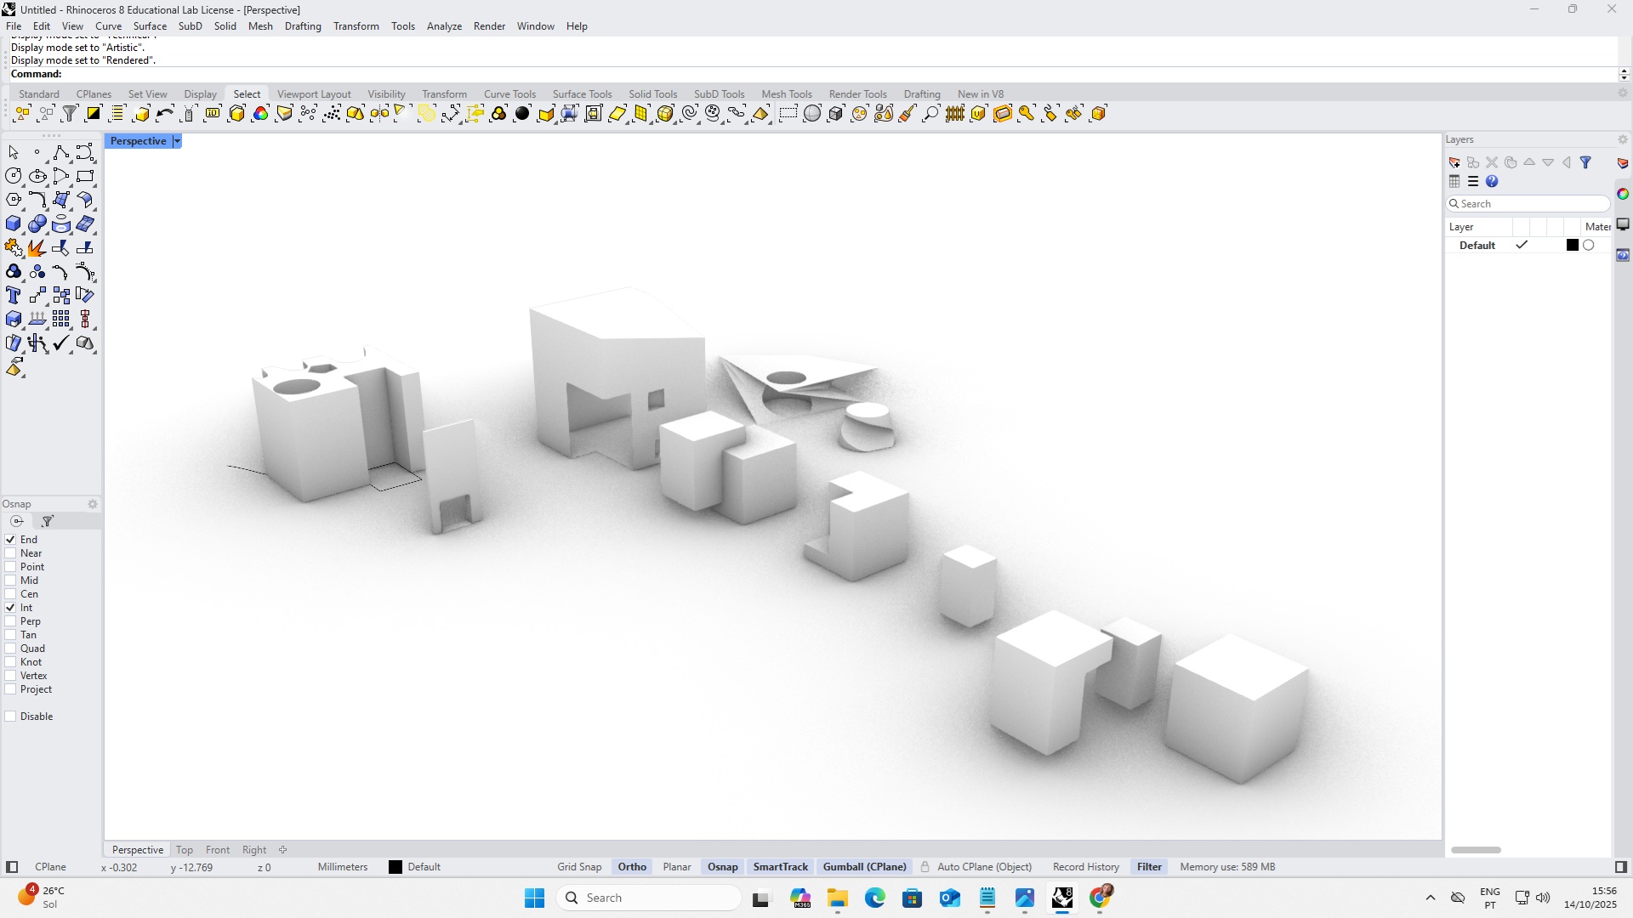The height and width of the screenshot is (918, 1633).
Task: Enable the Mid osnap checkbox
Action: point(11,581)
